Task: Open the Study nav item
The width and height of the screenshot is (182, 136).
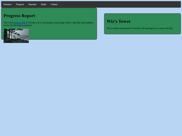Action: pyautogui.click(x=43, y=4)
